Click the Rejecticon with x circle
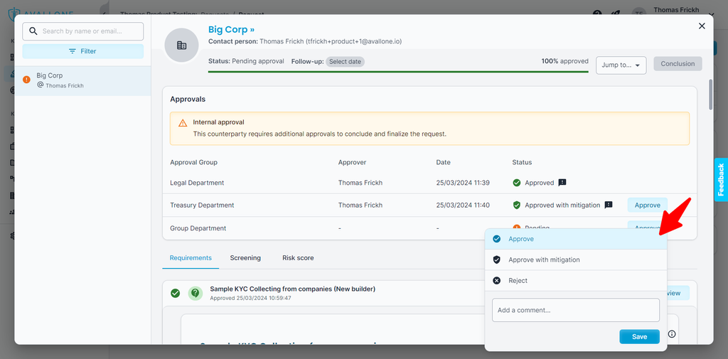The width and height of the screenshot is (728, 359). pyautogui.click(x=497, y=281)
